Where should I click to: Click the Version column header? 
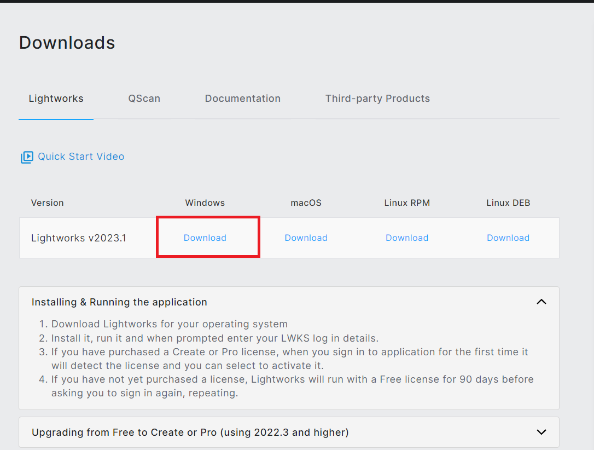47,203
